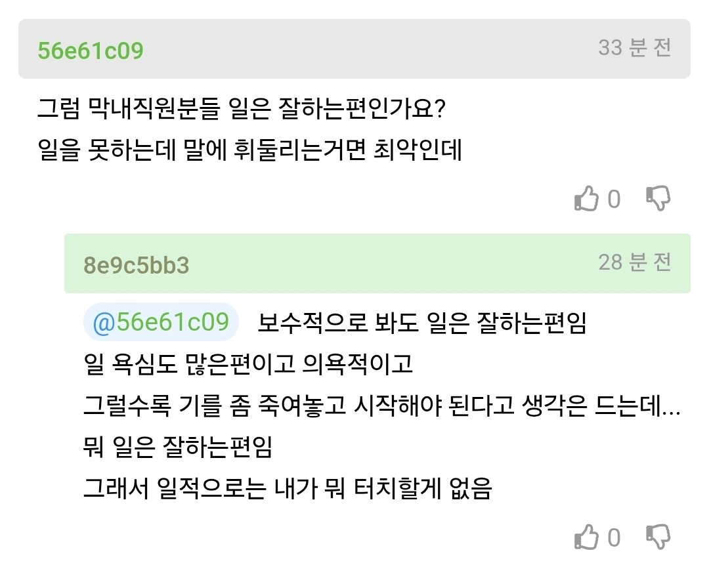Image resolution: width=709 pixels, height=561 pixels.
Task: Click the like count on the first comment
Action: [614, 199]
